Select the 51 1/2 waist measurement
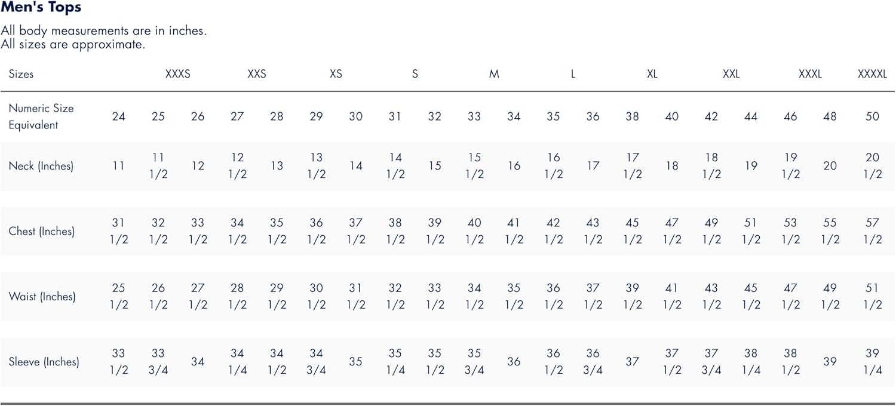 click(872, 296)
